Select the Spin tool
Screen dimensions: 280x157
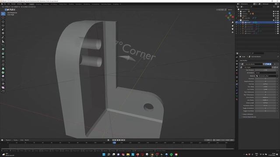[x=3, y=72]
